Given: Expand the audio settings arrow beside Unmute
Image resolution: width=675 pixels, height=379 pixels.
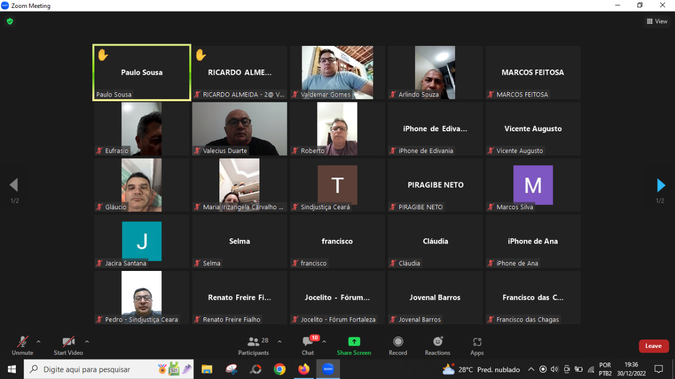Looking at the screenshot, I should (x=38, y=342).
